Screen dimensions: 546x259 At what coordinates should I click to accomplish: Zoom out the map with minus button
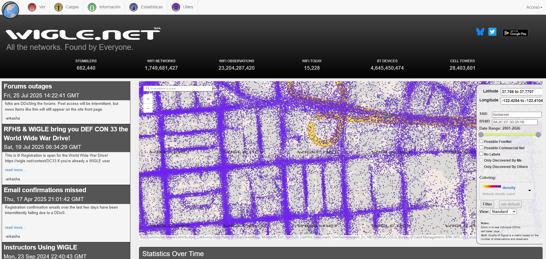[x=148, y=108]
